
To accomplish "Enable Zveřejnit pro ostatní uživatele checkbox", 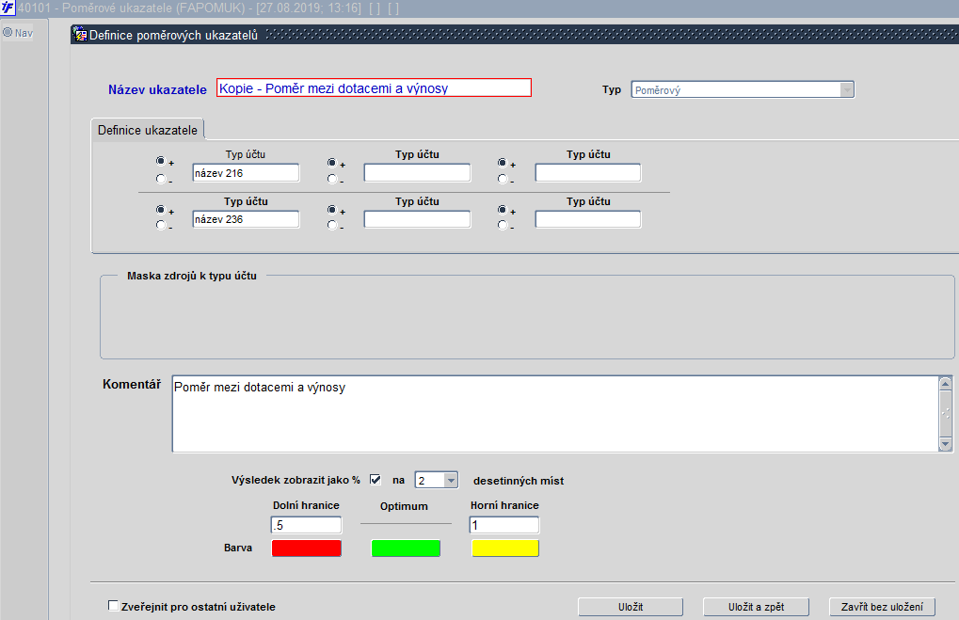I will [113, 605].
